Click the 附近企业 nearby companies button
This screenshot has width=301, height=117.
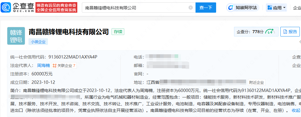pos(257,82)
